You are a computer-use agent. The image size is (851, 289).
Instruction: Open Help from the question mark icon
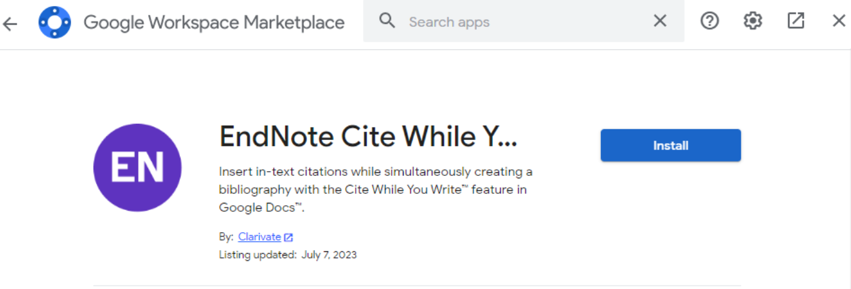pyautogui.click(x=709, y=22)
